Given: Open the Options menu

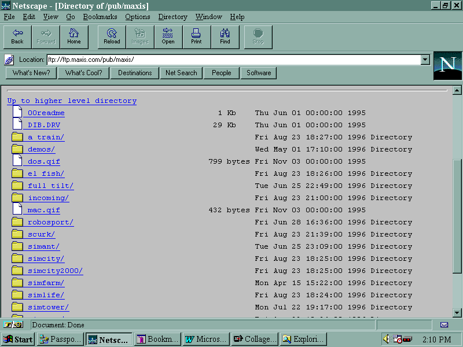Looking at the screenshot, I should coord(138,17).
